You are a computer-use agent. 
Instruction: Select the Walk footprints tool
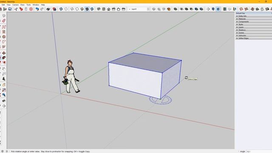4,101
